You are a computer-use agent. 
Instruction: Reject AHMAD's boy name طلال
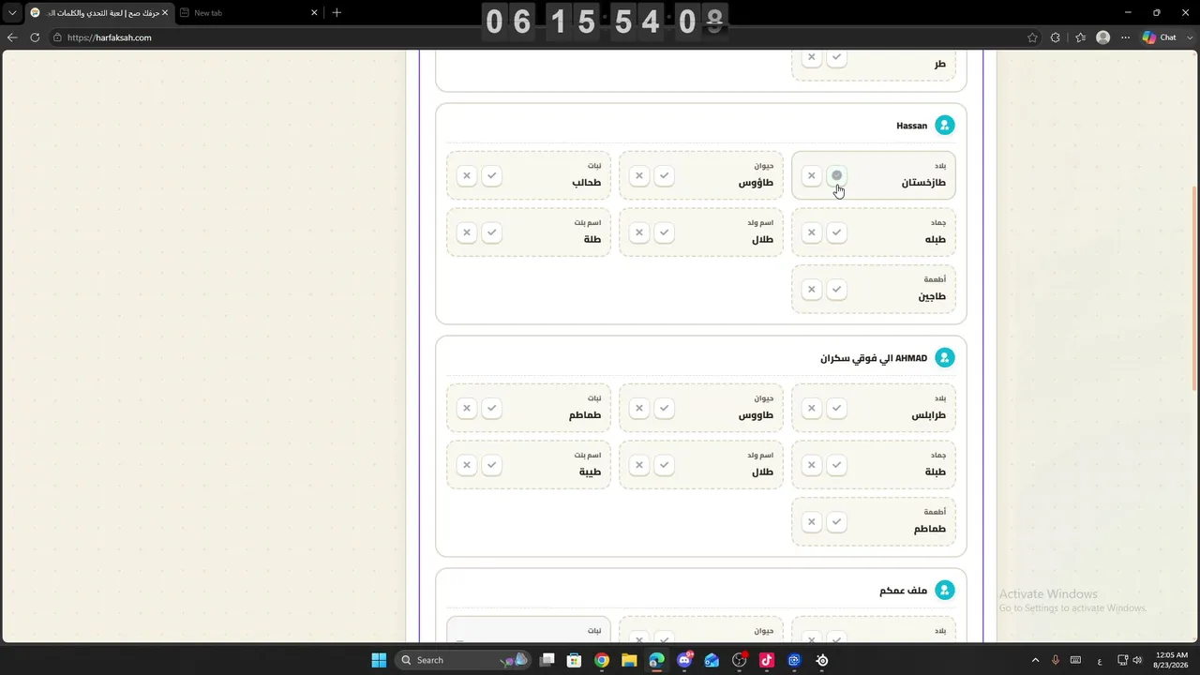(639, 465)
